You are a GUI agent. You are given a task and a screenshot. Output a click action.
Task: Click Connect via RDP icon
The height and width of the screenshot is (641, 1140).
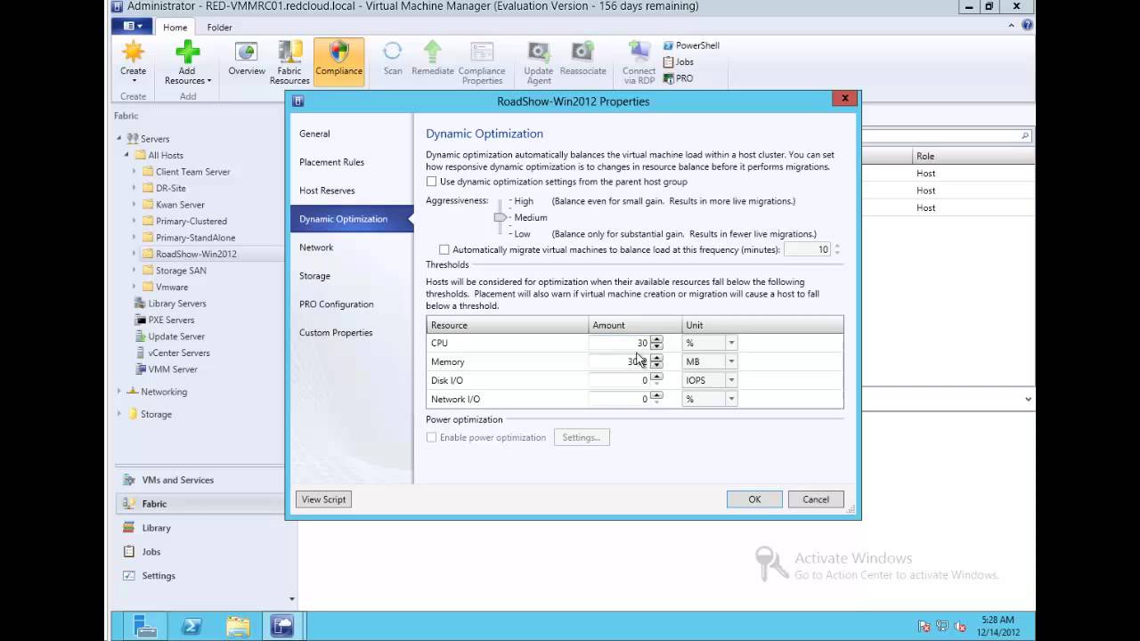(x=639, y=53)
